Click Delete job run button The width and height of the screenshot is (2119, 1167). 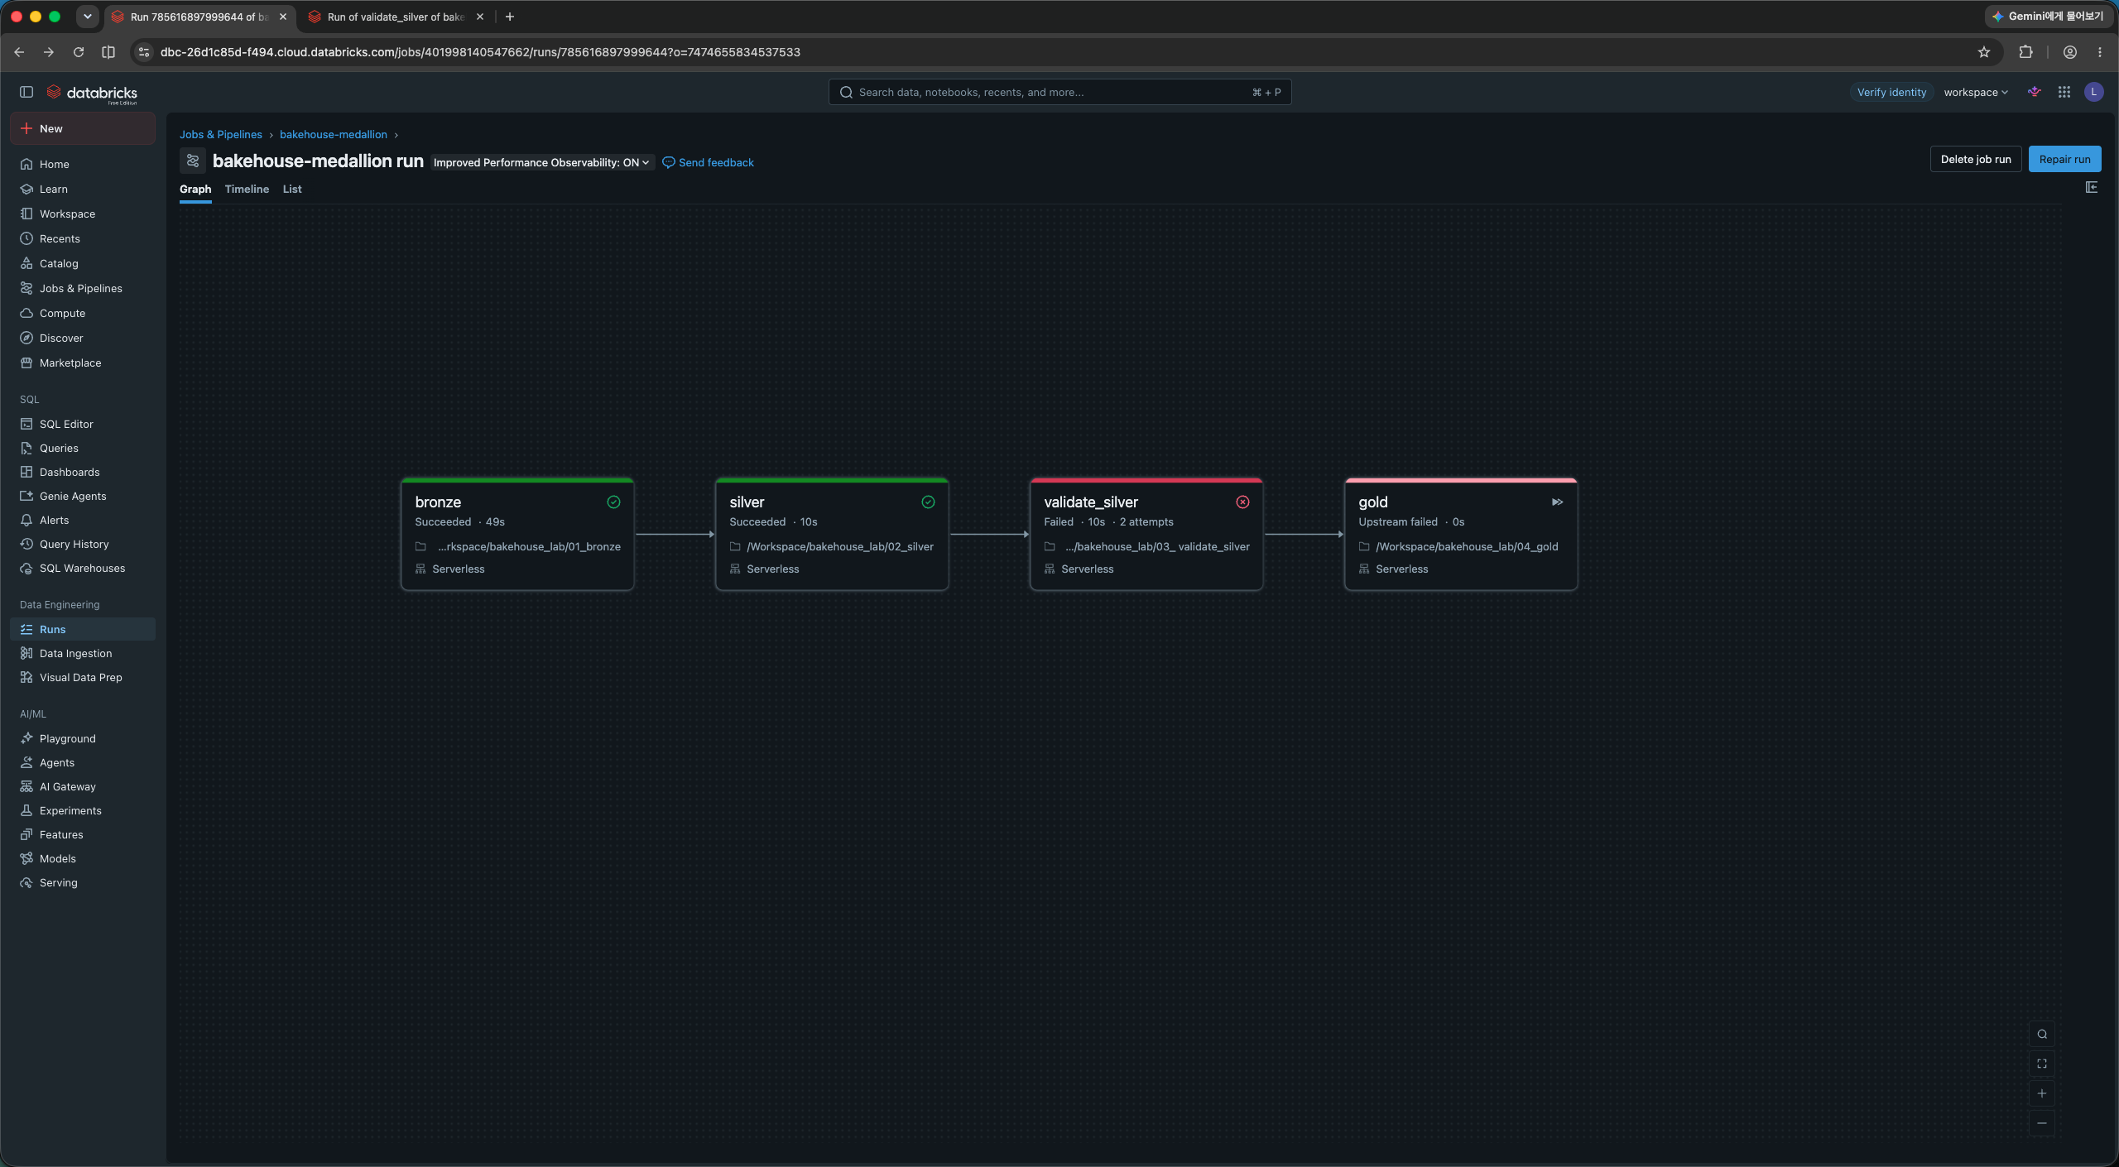tap(1976, 159)
